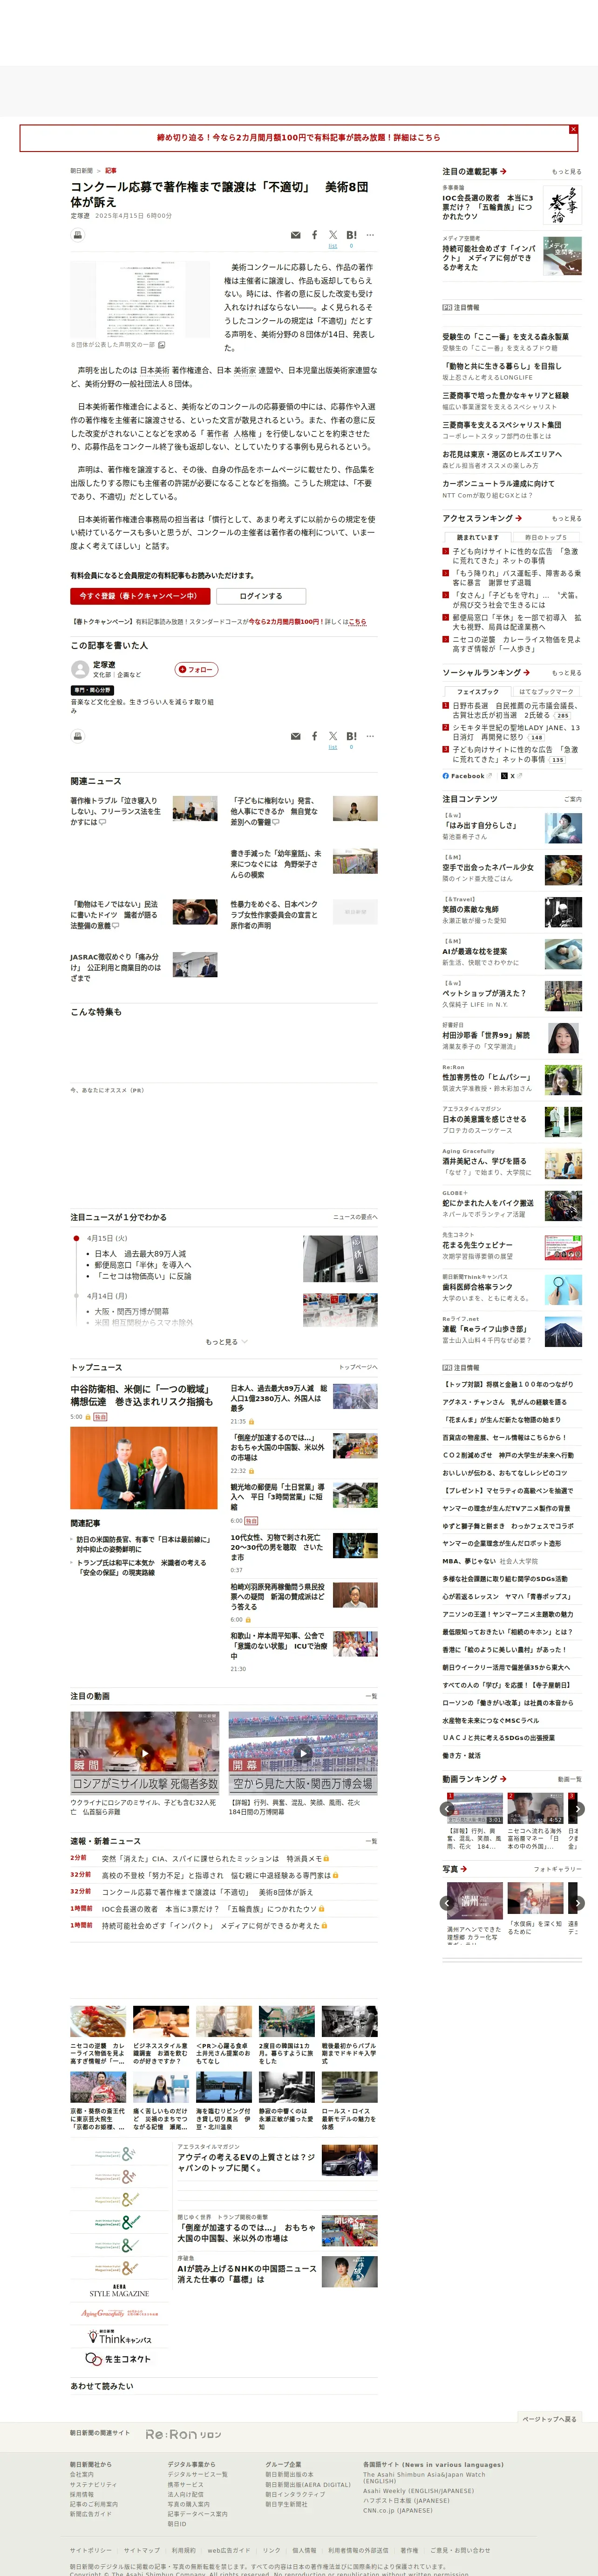
Task: Open the Re:Ron logo in related sites
Action: tap(183, 2434)
